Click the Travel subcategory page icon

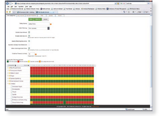(x=12, y=92)
